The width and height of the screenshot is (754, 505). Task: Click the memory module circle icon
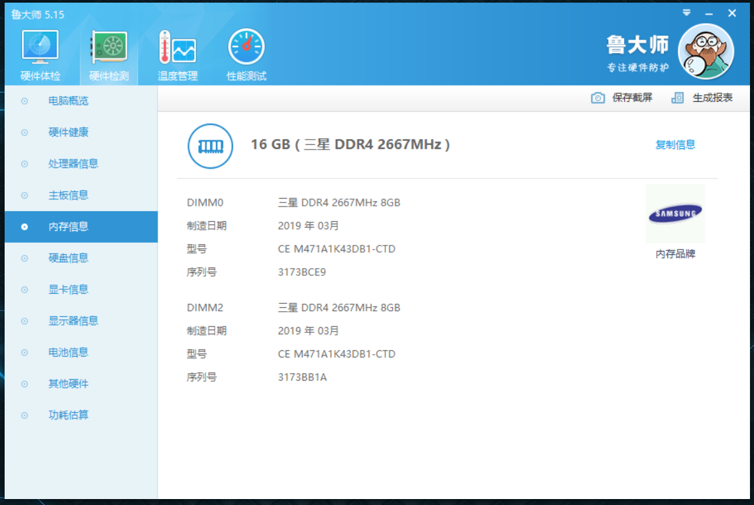(x=210, y=146)
